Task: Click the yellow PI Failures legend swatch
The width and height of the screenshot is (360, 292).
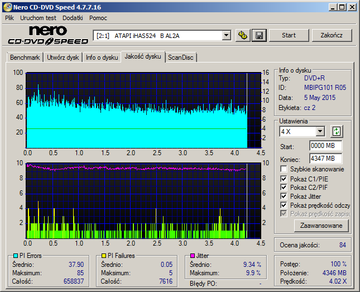Action: click(x=104, y=256)
